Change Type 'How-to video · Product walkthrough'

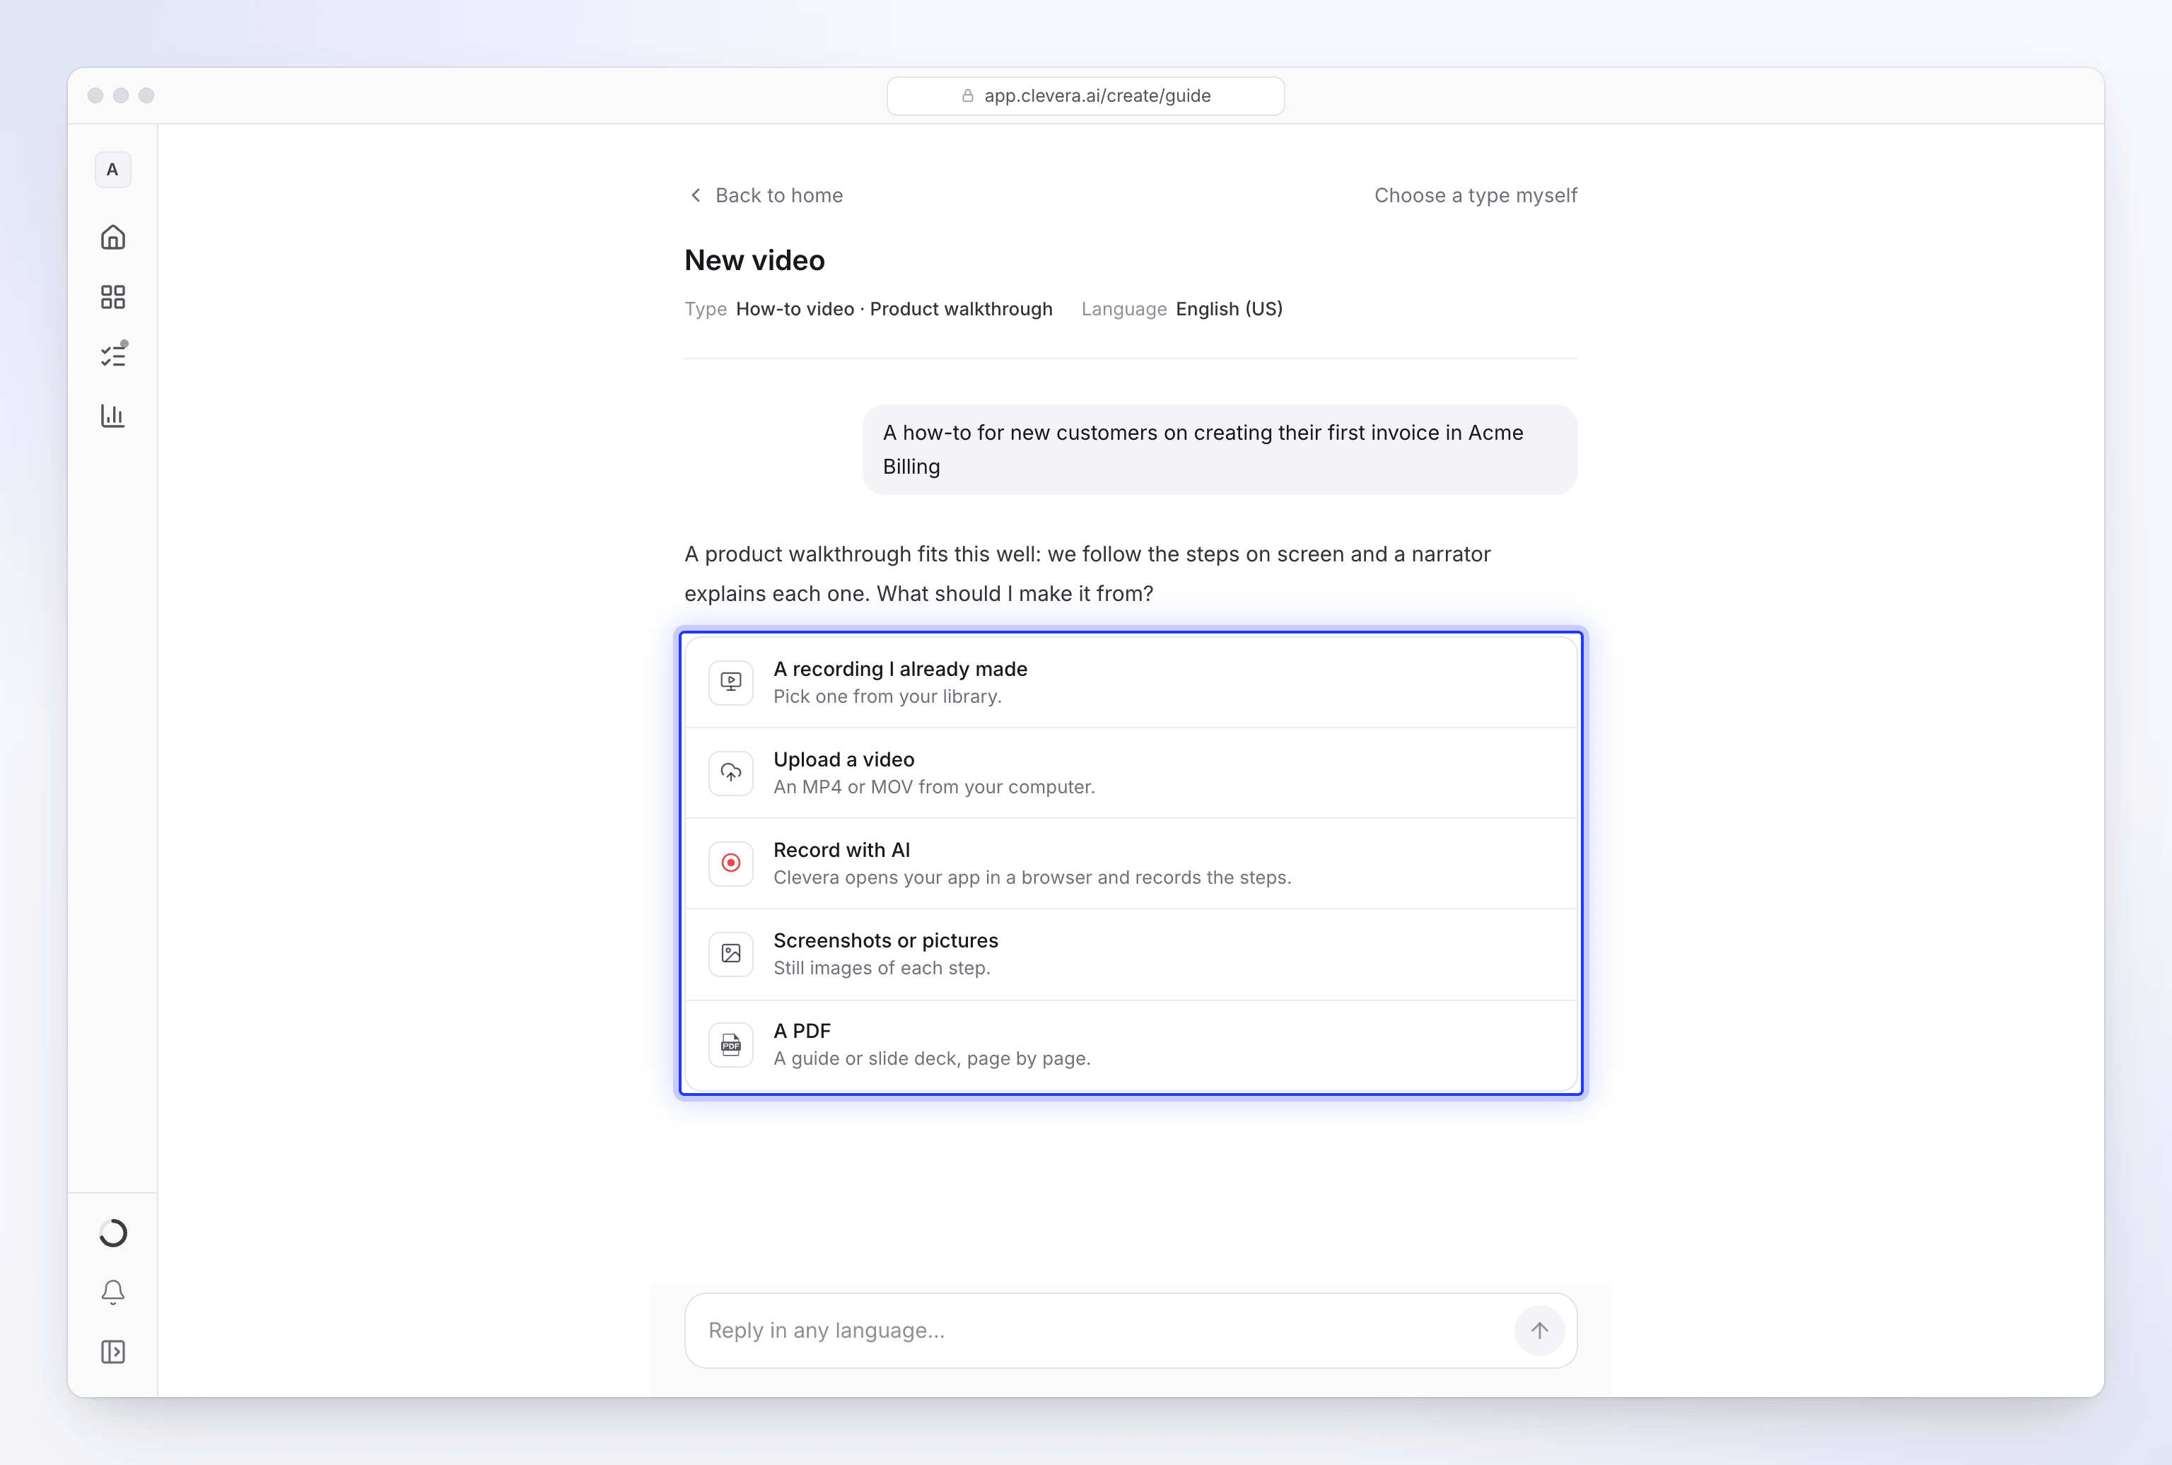point(894,309)
